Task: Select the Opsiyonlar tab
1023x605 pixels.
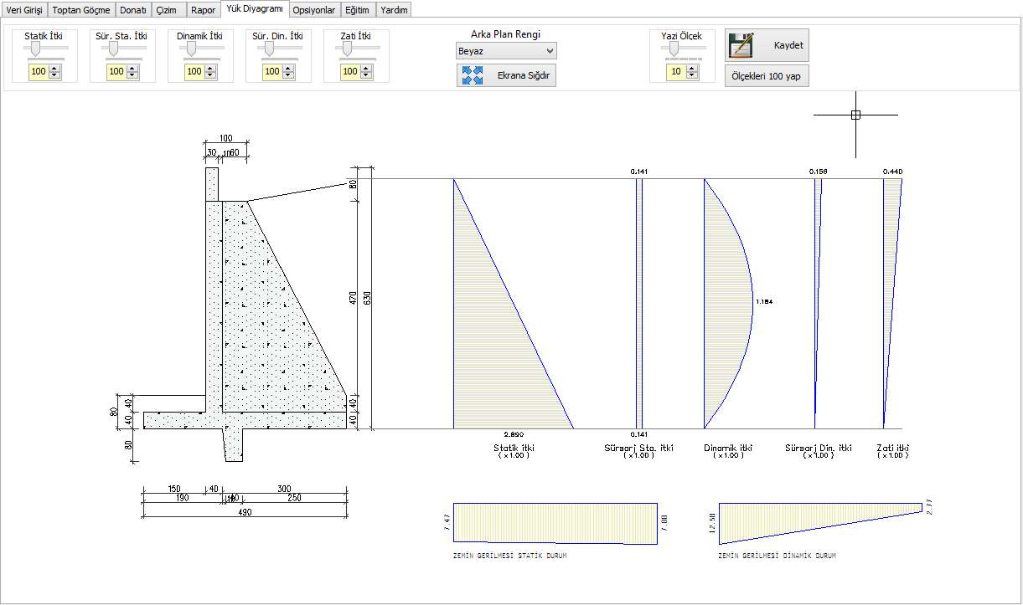Action: tap(314, 10)
